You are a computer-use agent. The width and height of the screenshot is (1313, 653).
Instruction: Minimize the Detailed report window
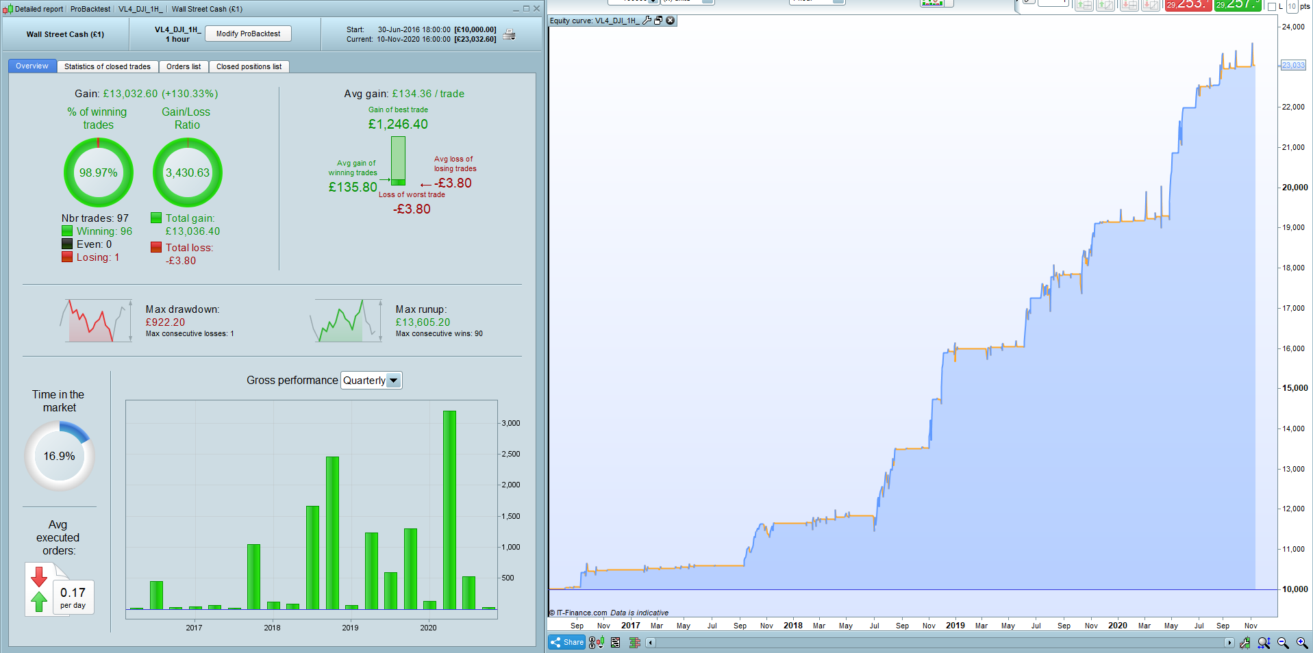[x=516, y=9]
